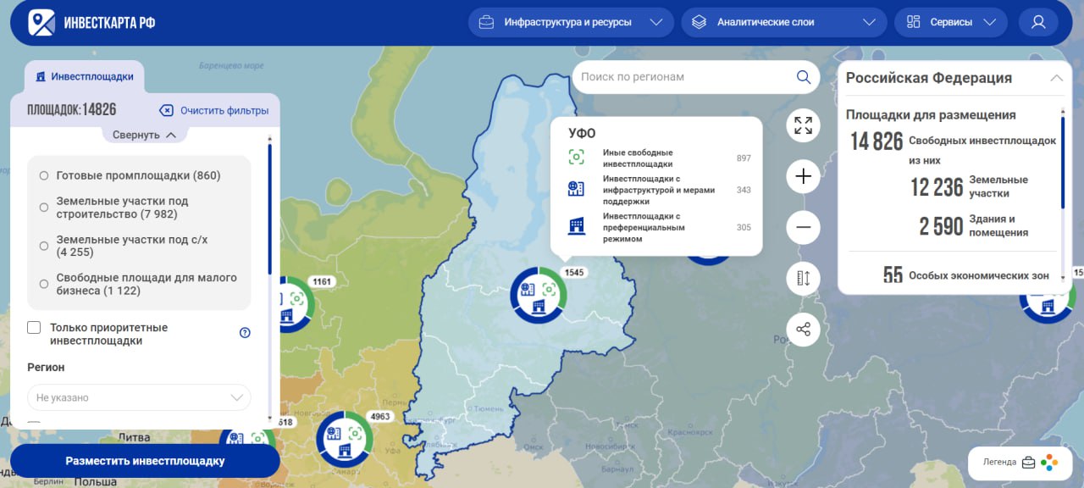
Task: Click the Поиск по регионам search field
Action: [684, 77]
